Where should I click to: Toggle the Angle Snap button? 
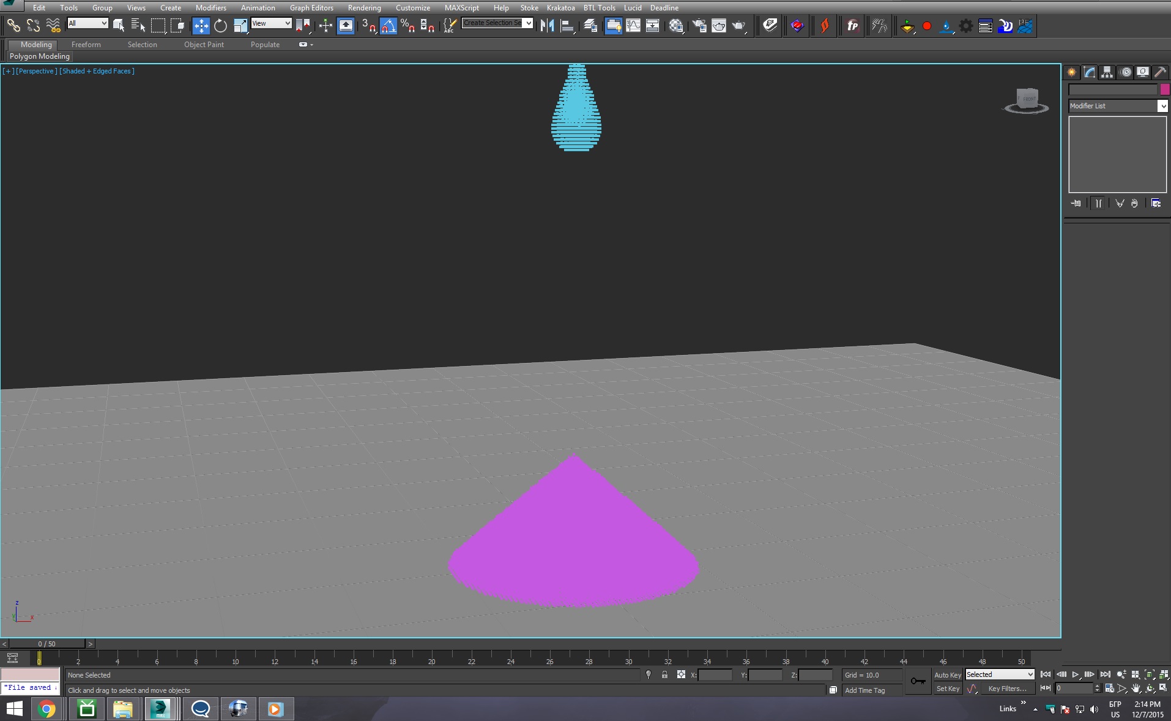[x=388, y=26]
